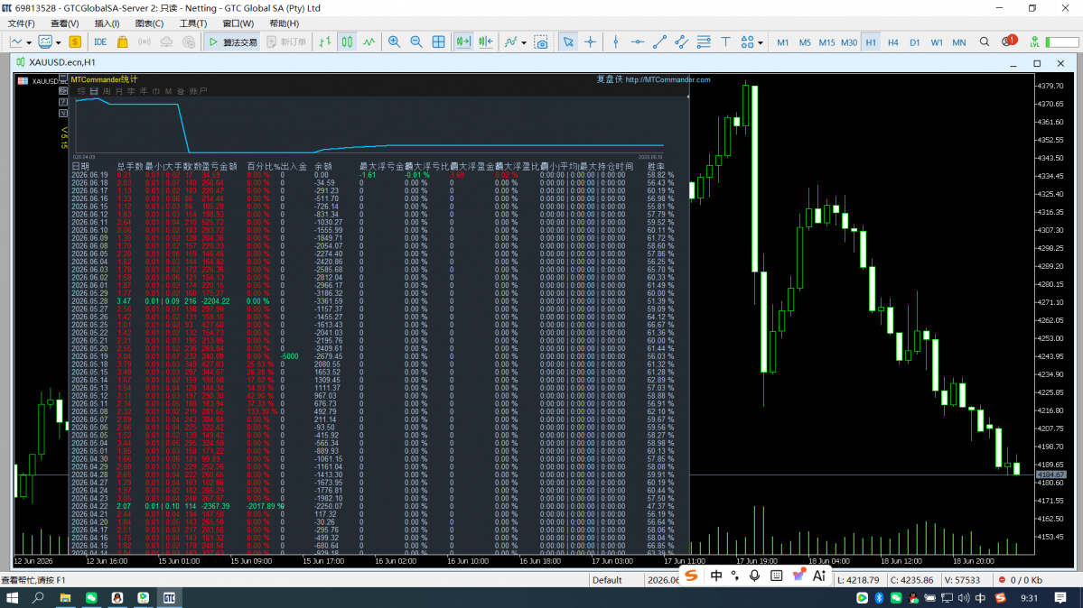Click the Default profile in status bar

point(607,580)
